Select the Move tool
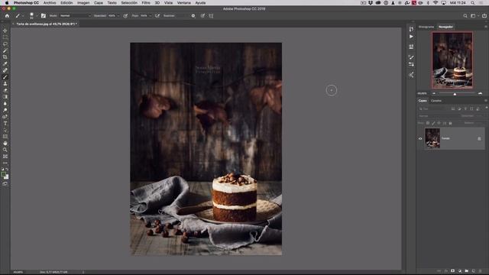The image size is (489, 275). [x=5, y=31]
